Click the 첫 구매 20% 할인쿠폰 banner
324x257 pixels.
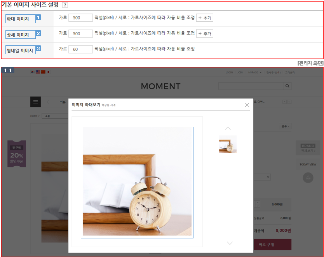[17, 154]
